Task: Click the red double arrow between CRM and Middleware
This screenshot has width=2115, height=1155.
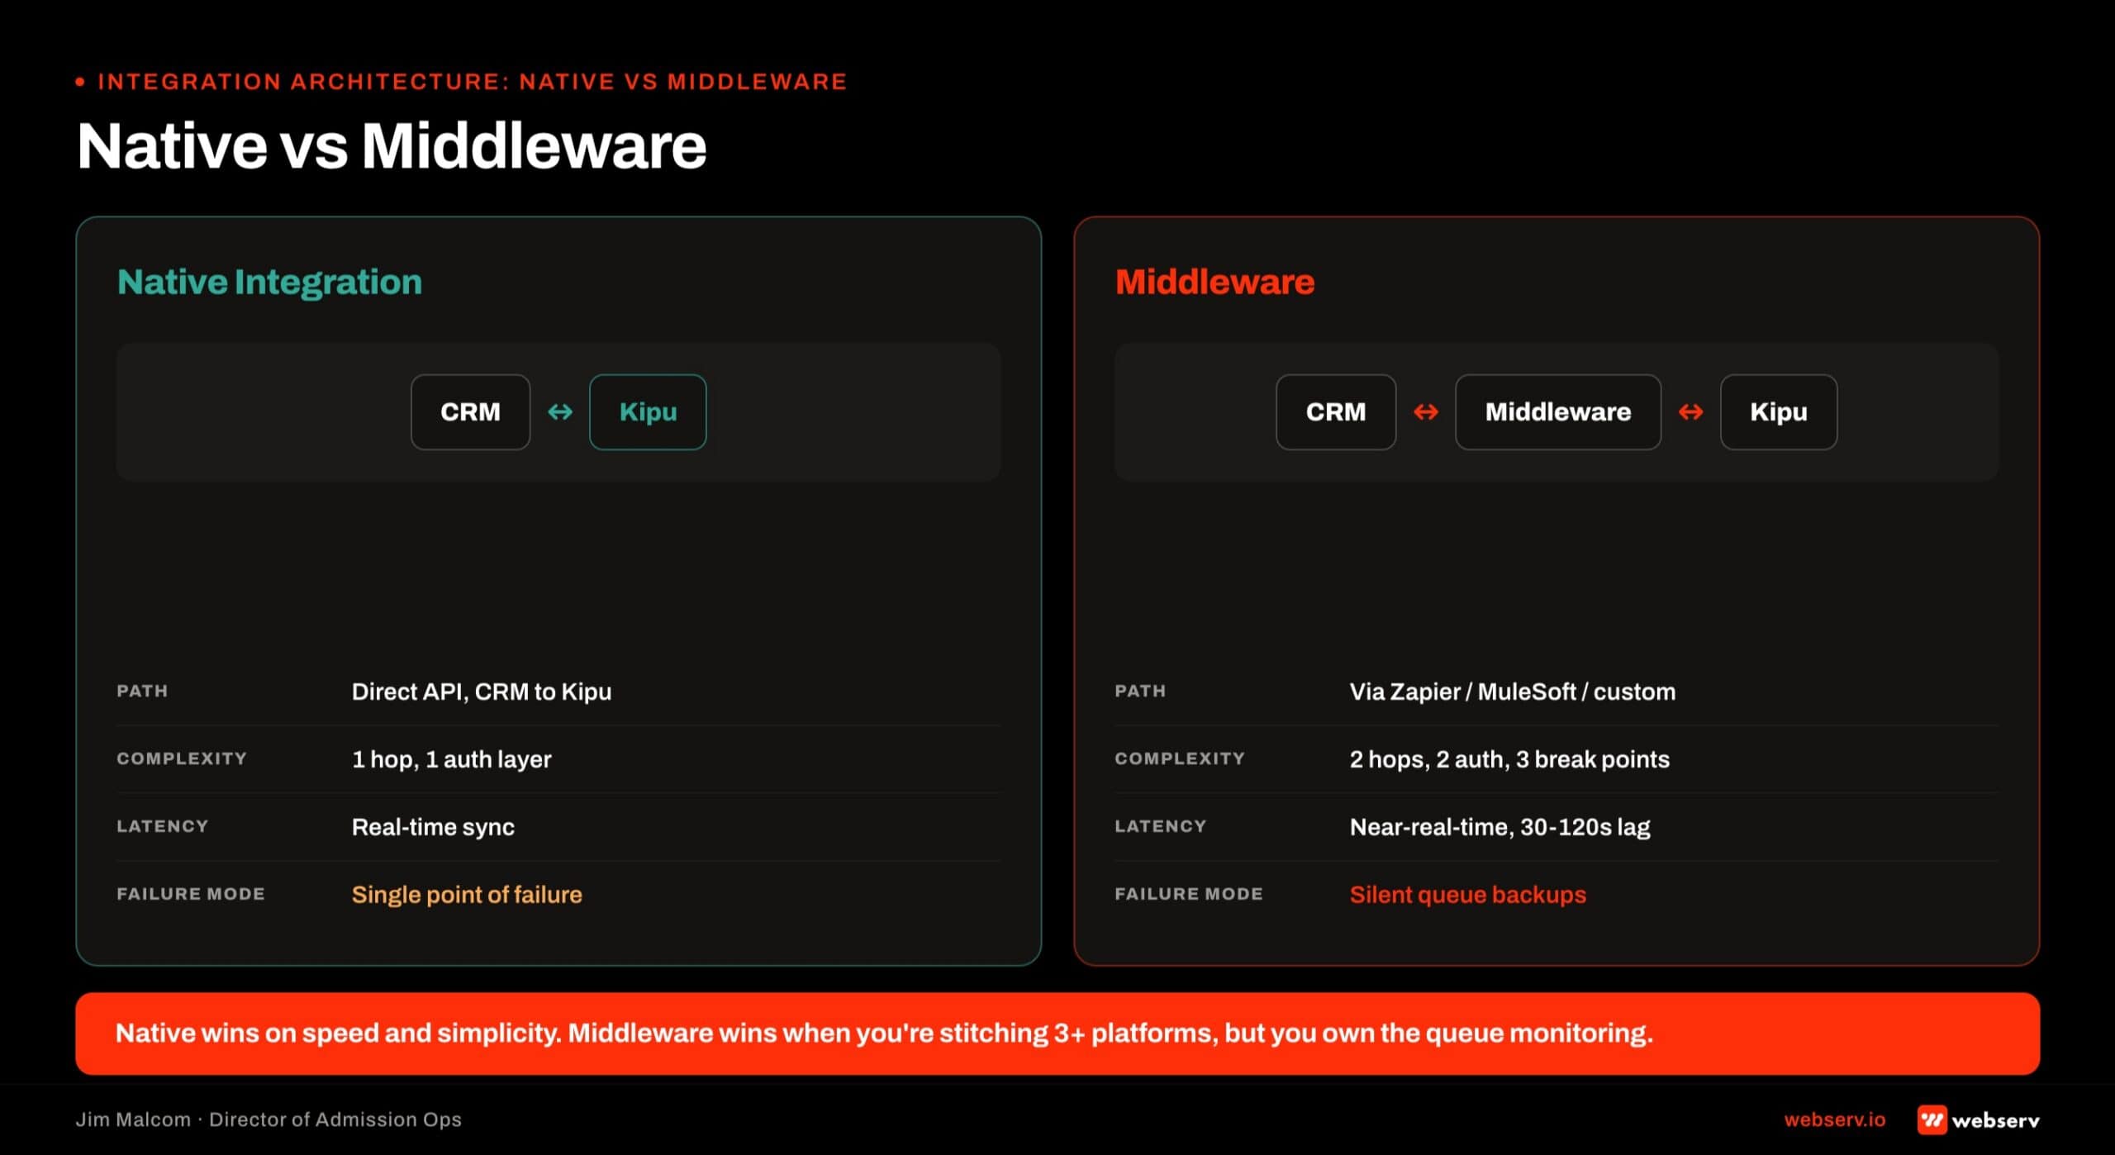Action: pyautogui.click(x=1426, y=411)
